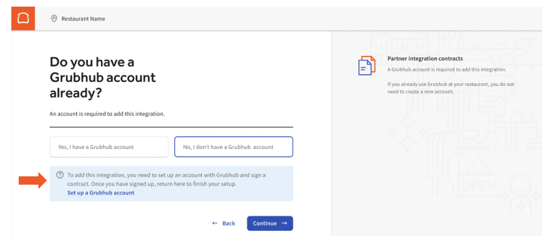Click the Restaurant Name header item
This screenshot has width=552, height=236.
pos(83,18)
